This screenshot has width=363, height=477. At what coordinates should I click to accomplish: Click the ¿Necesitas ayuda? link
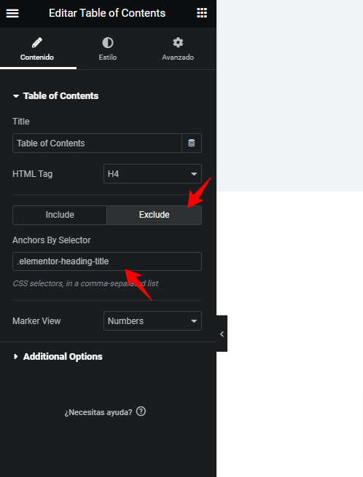pyautogui.click(x=98, y=412)
